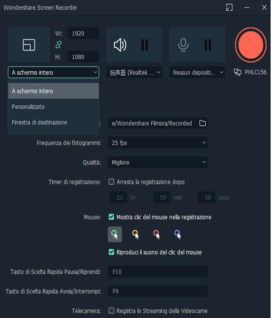Click the 59 seconds timer field
The image size is (271, 318).
(x=207, y=198)
